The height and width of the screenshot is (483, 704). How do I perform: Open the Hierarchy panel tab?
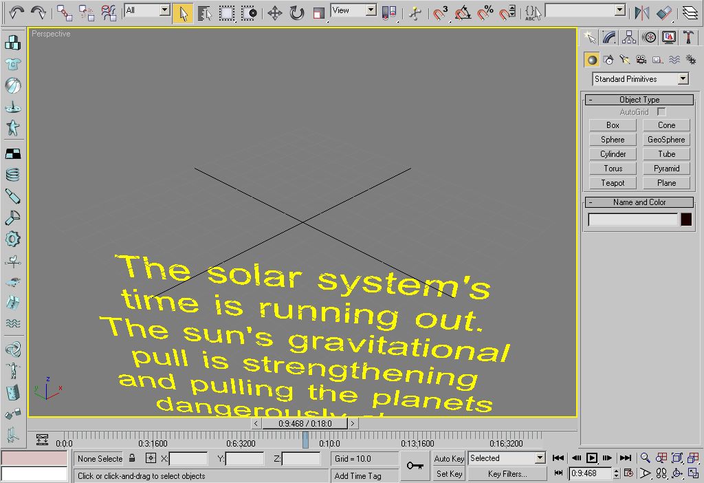click(628, 37)
